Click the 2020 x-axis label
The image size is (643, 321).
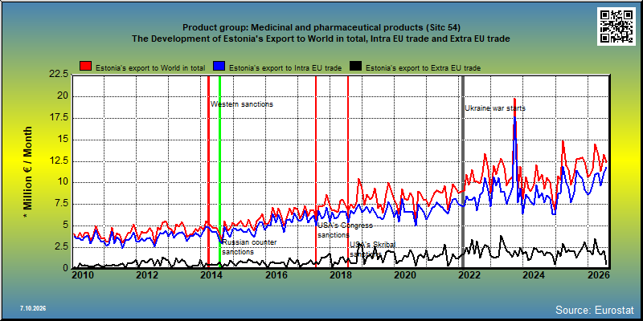[404, 274]
